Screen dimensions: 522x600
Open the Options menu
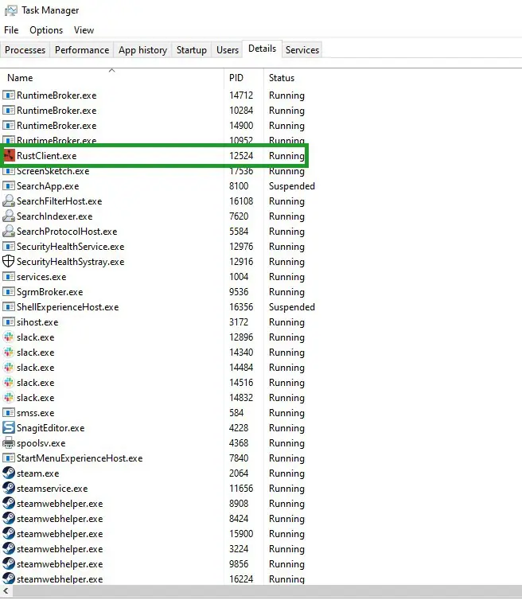click(x=46, y=30)
